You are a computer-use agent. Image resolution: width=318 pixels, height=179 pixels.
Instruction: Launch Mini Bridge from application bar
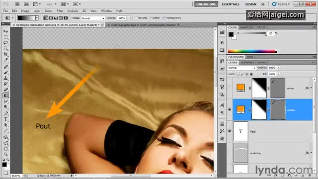click(26, 4)
